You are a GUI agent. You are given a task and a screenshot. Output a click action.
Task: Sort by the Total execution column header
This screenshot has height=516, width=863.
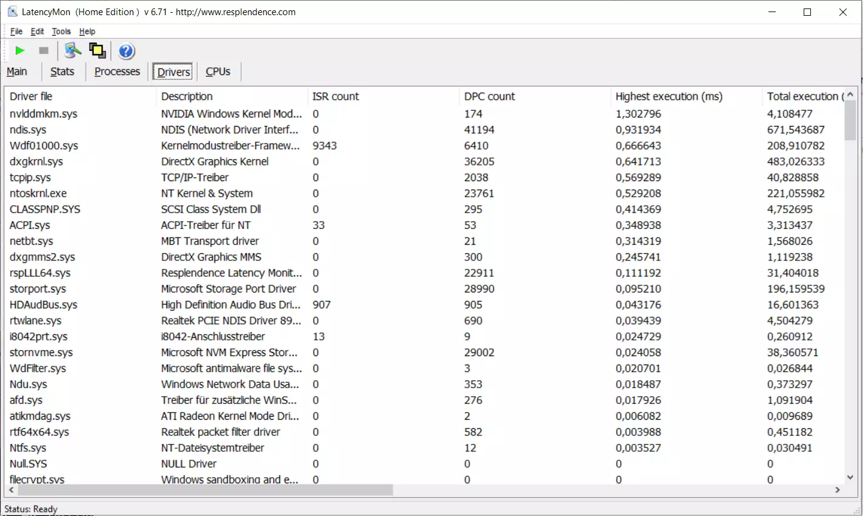[x=803, y=96]
